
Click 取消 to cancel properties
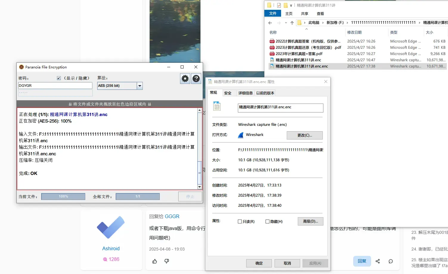click(287, 263)
